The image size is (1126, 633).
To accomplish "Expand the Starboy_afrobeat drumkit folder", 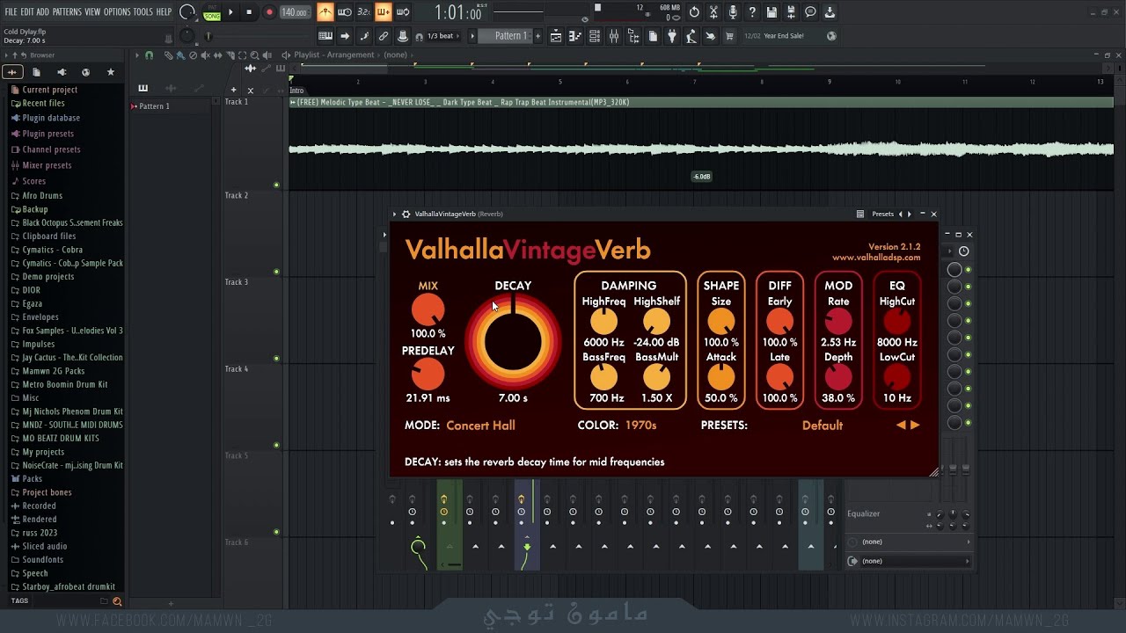I will [69, 586].
